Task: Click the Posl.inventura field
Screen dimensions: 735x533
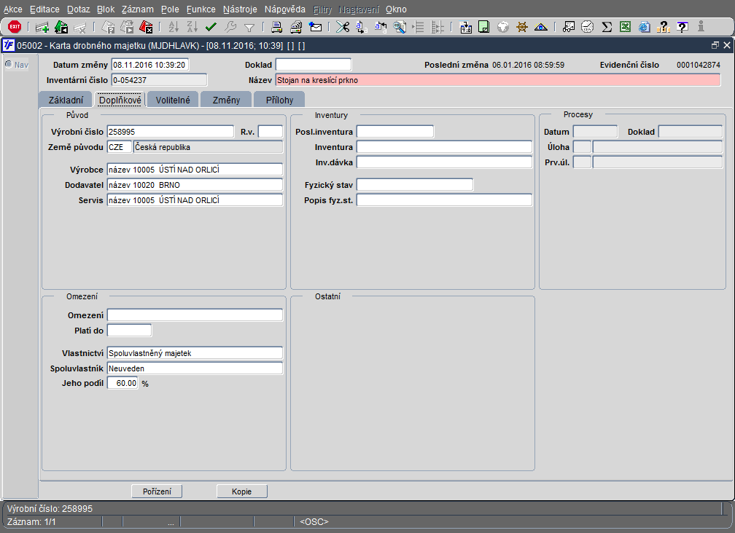Action: coord(395,132)
